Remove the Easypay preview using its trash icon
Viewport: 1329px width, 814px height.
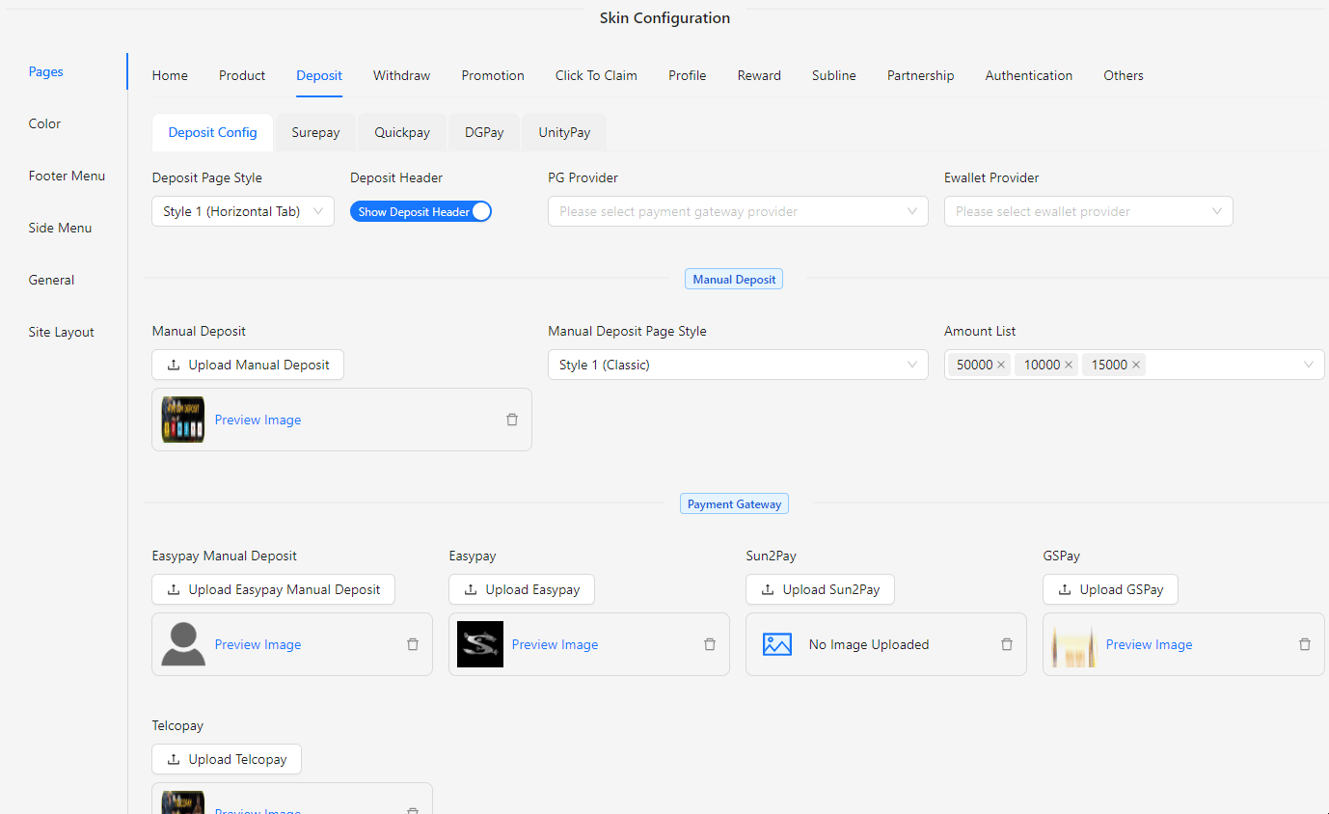[x=709, y=644]
